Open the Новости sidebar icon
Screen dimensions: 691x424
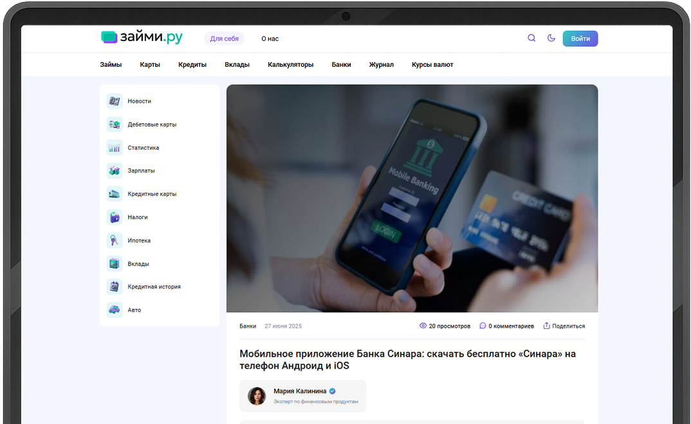point(115,101)
